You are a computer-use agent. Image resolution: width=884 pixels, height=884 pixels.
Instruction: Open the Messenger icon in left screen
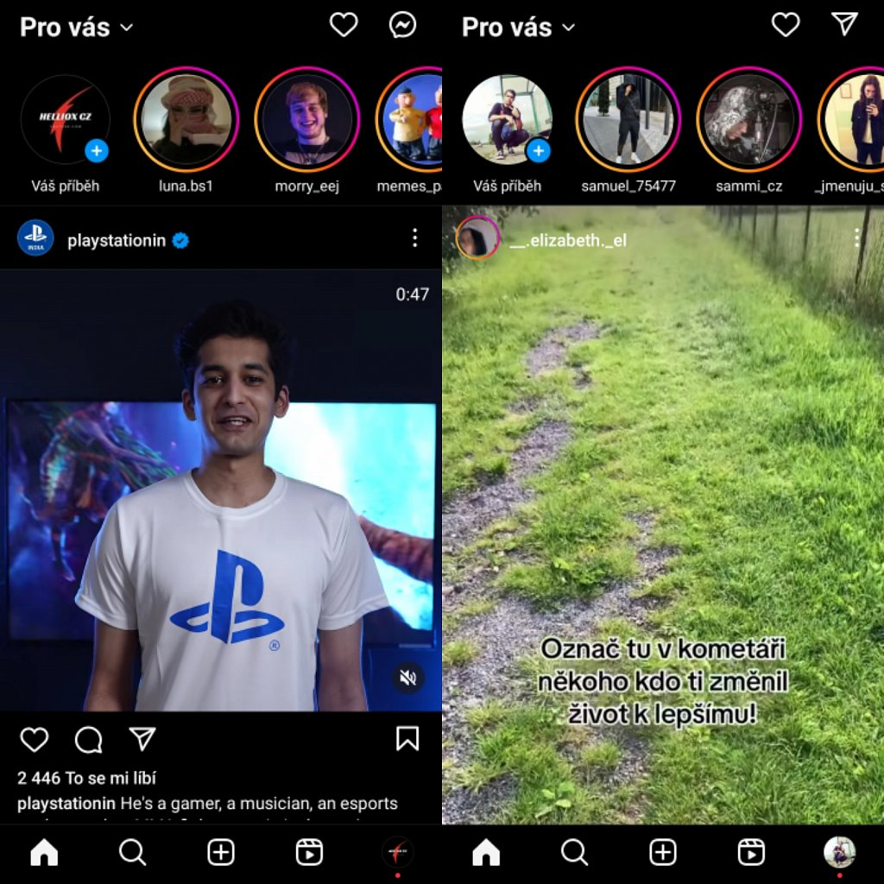click(x=402, y=25)
